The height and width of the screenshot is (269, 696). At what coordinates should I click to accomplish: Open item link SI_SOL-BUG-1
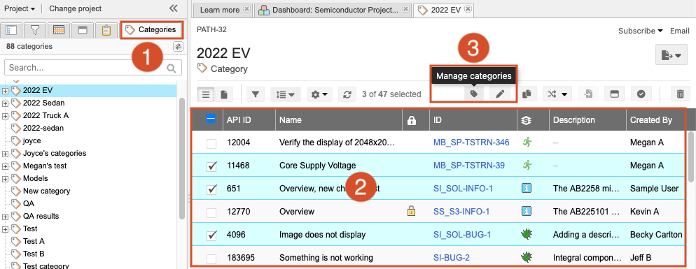click(x=462, y=235)
